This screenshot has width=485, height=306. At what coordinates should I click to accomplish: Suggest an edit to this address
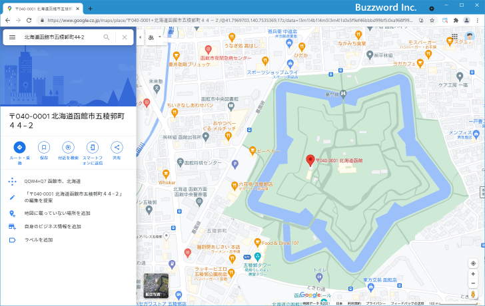pyautogui.click(x=68, y=197)
